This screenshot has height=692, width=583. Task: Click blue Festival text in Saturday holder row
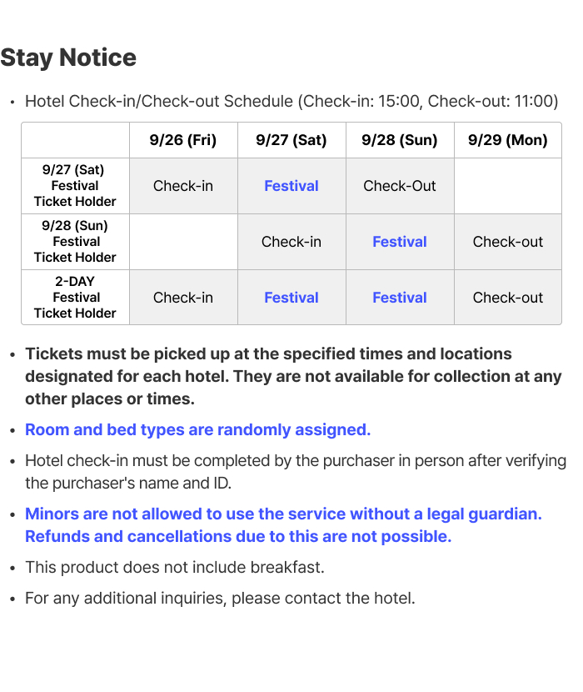(291, 186)
